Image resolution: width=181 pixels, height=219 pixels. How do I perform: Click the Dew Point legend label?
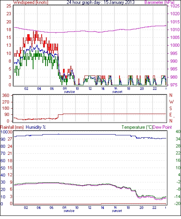[162, 127]
